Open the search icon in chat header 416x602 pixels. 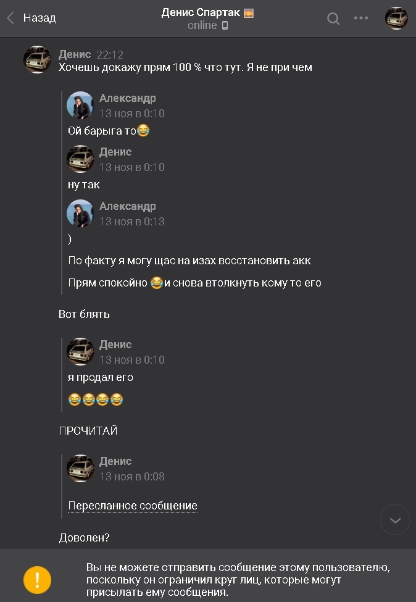tap(333, 18)
